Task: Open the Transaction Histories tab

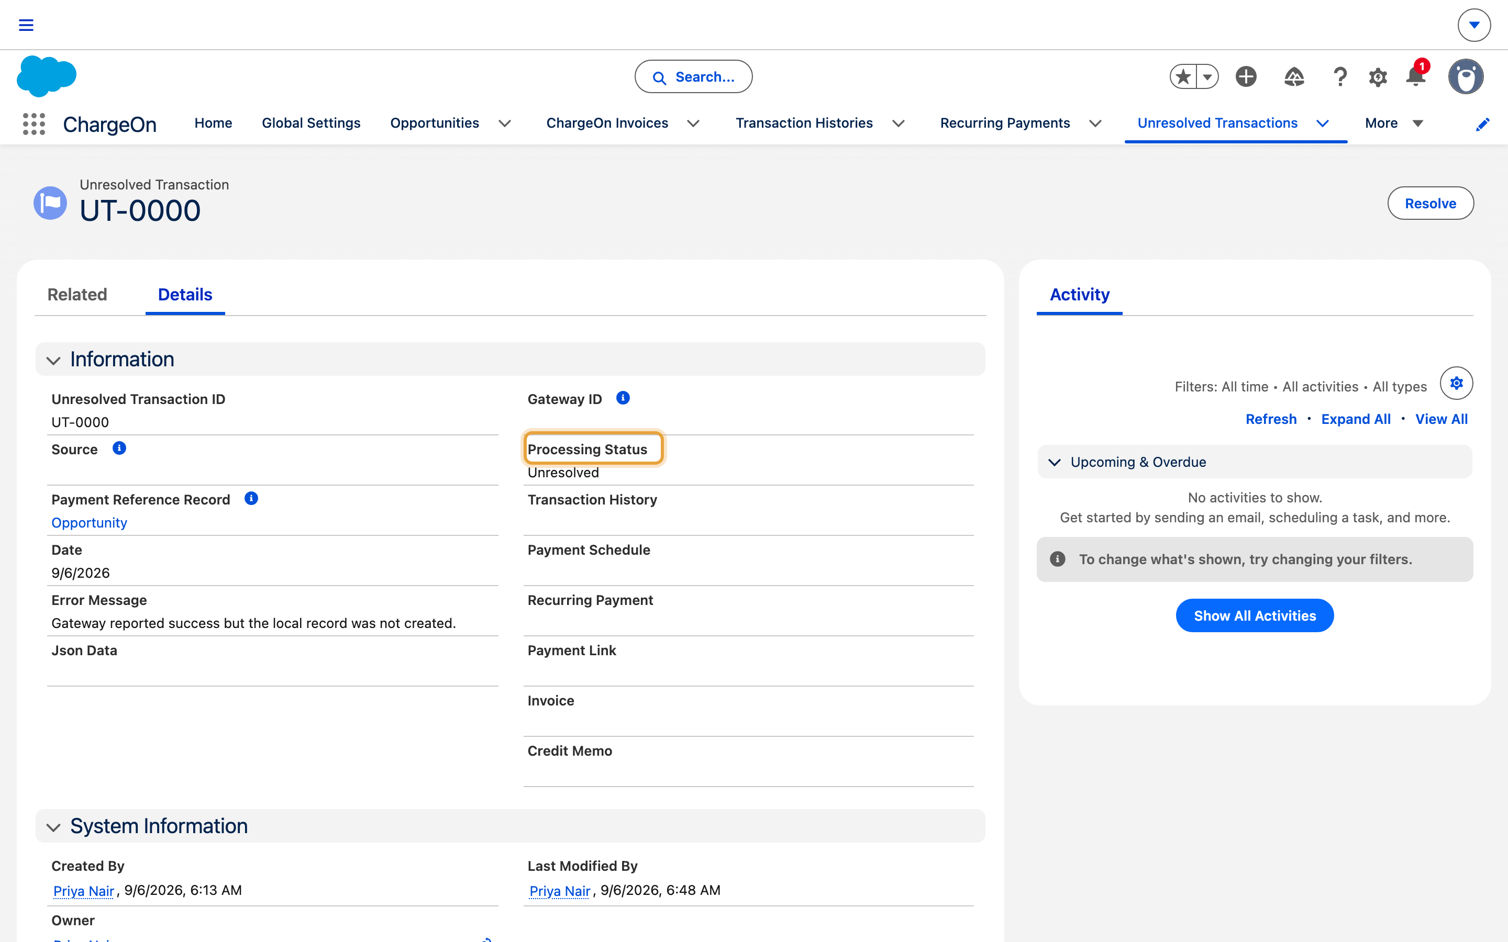Action: [x=804, y=124]
